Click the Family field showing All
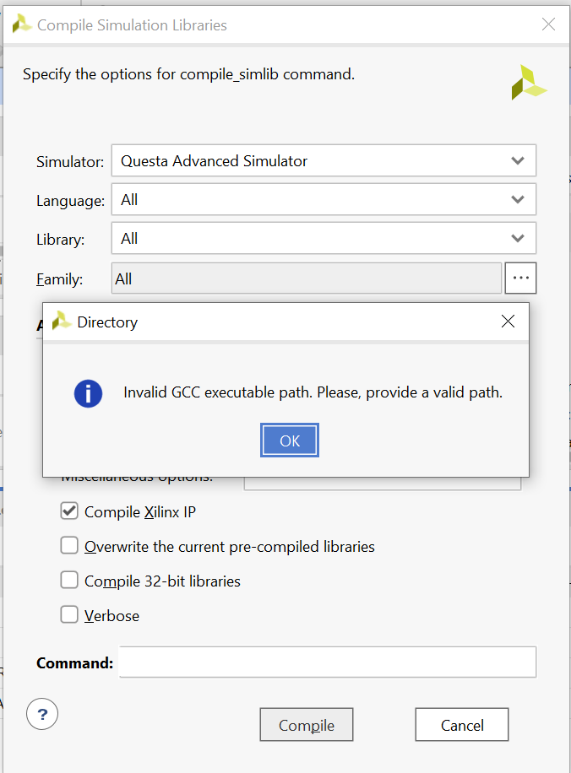 304,278
